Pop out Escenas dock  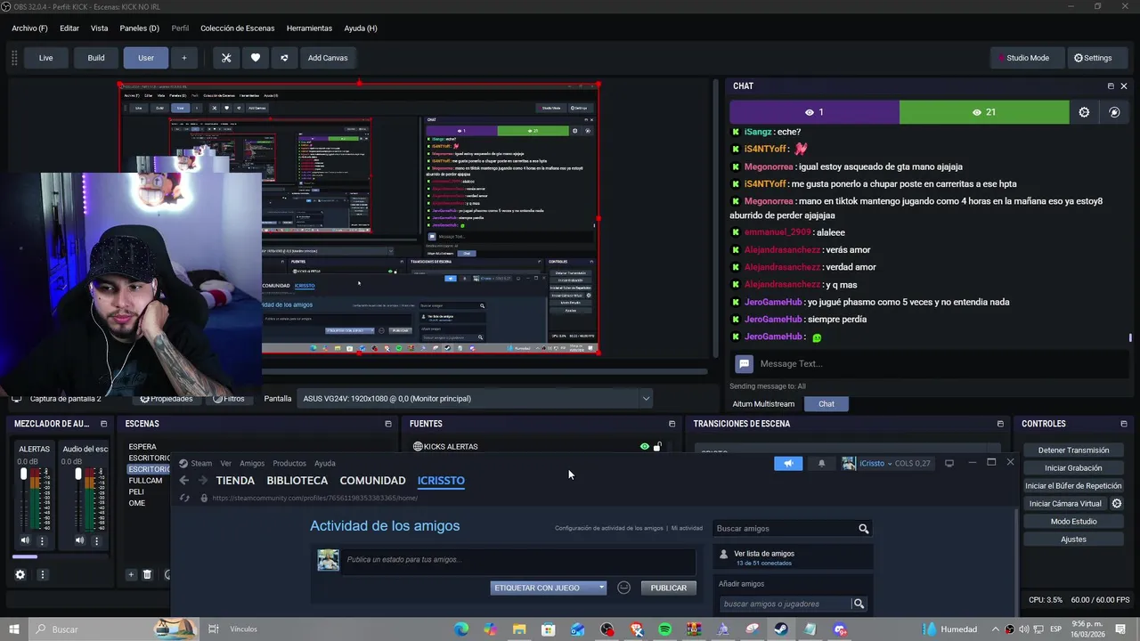click(387, 424)
